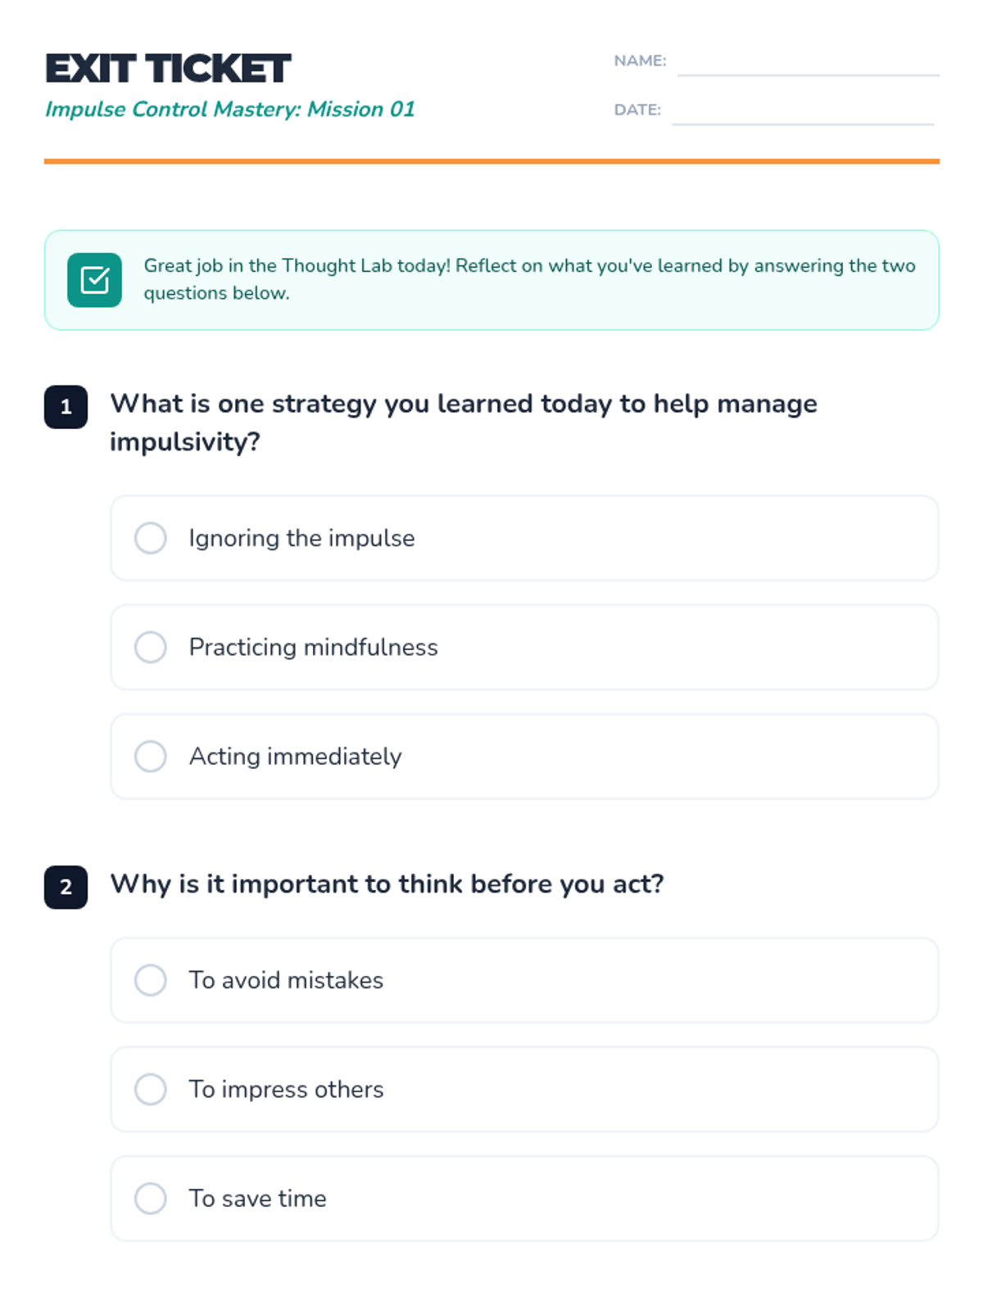This screenshot has width=983, height=1310.
Task: Select the 'Practicing mindfulness' radio button
Action: point(151,647)
